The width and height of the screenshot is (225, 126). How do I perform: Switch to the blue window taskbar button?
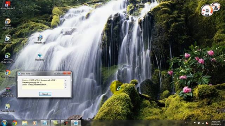click(45, 123)
